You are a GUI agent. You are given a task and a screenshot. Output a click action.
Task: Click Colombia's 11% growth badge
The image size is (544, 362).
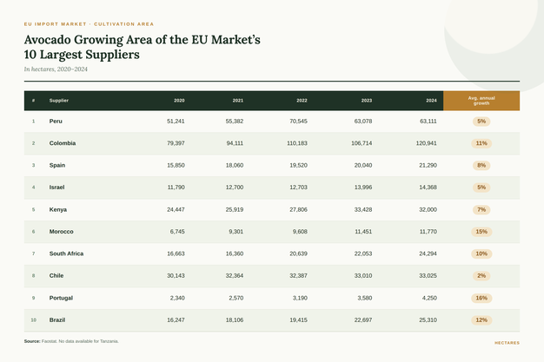tap(481, 143)
